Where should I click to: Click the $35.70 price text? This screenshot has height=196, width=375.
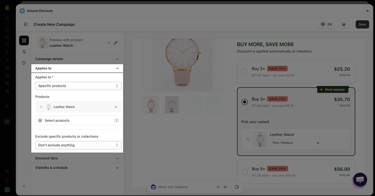pos(342,100)
